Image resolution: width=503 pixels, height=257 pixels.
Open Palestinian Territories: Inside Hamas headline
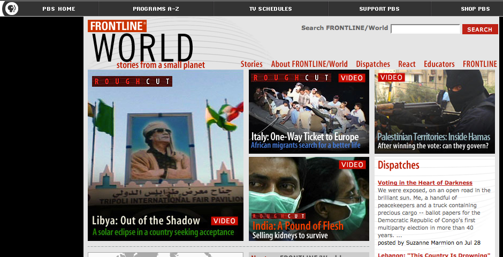tap(434, 137)
